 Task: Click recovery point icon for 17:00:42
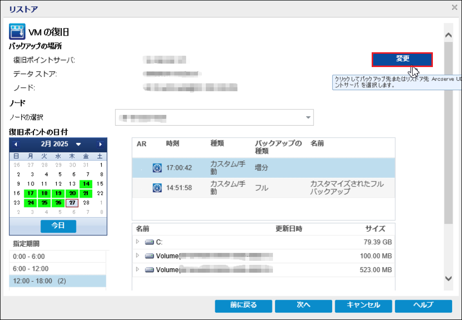(x=157, y=168)
